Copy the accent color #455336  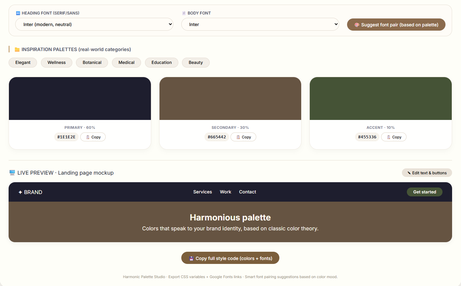pyautogui.click(x=394, y=137)
